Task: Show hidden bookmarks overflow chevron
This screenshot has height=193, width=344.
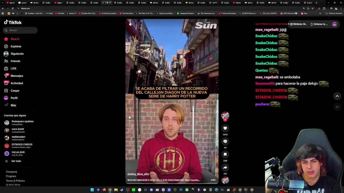Action: tap(320, 13)
